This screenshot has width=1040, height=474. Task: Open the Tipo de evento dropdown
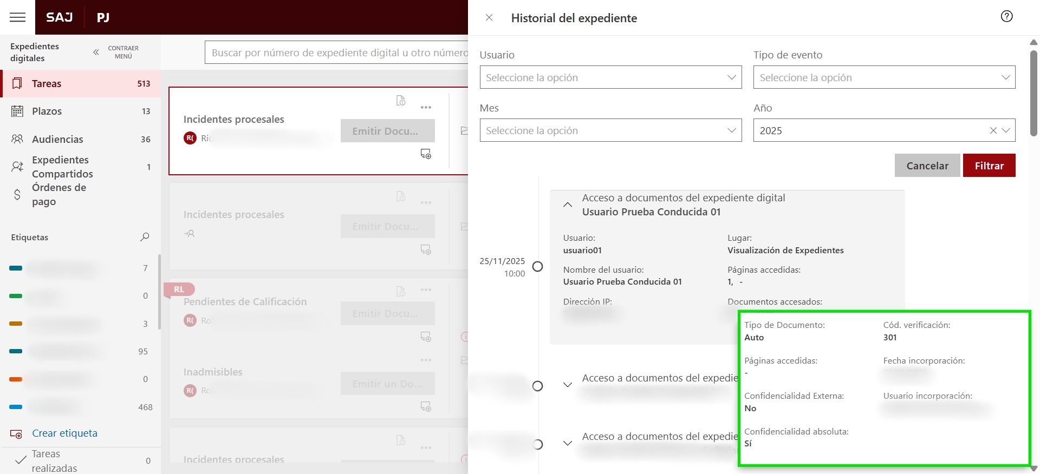884,77
